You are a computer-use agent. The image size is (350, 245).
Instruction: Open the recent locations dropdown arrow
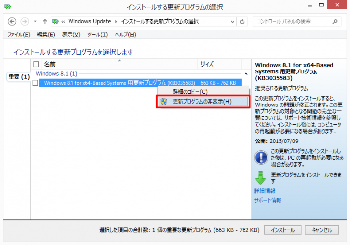tap(35, 22)
